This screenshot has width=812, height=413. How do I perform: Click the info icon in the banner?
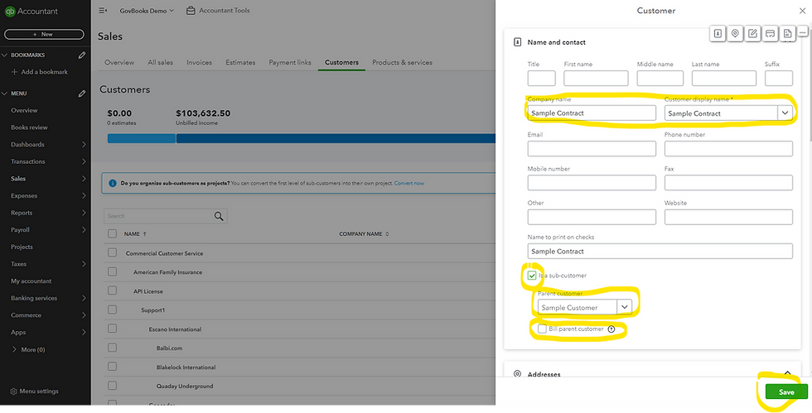click(113, 183)
